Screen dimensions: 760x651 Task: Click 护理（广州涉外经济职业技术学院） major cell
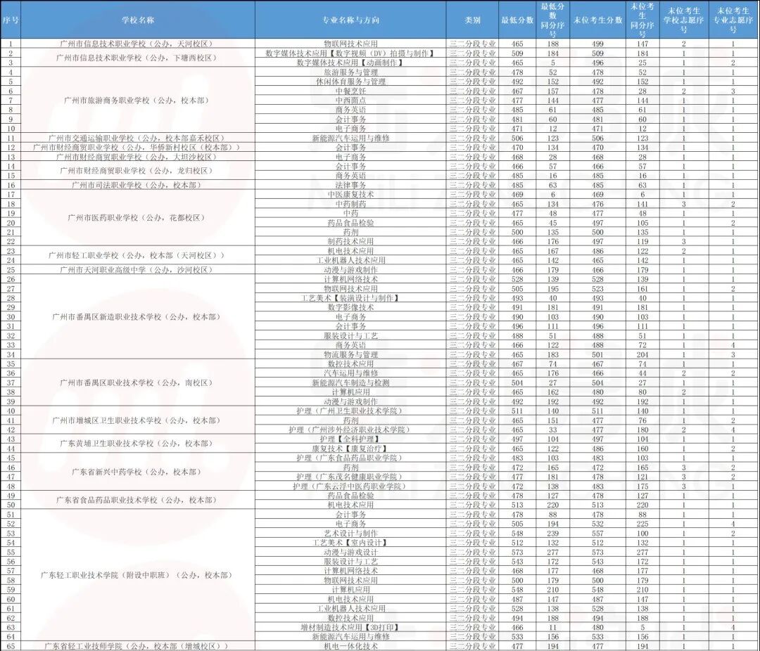click(x=351, y=430)
